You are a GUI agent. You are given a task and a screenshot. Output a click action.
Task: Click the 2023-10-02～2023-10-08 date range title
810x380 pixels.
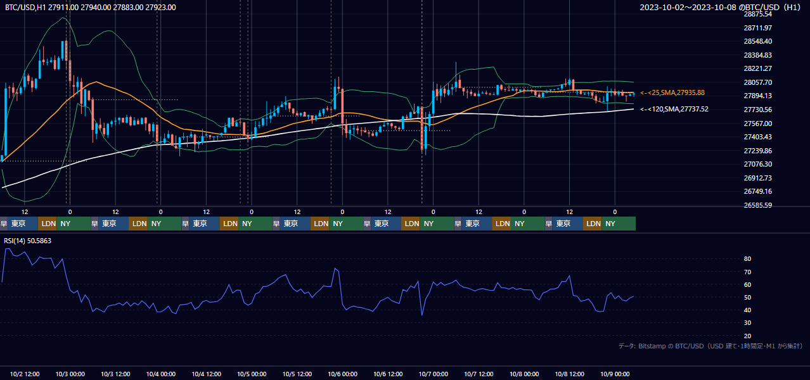[x=722, y=7]
